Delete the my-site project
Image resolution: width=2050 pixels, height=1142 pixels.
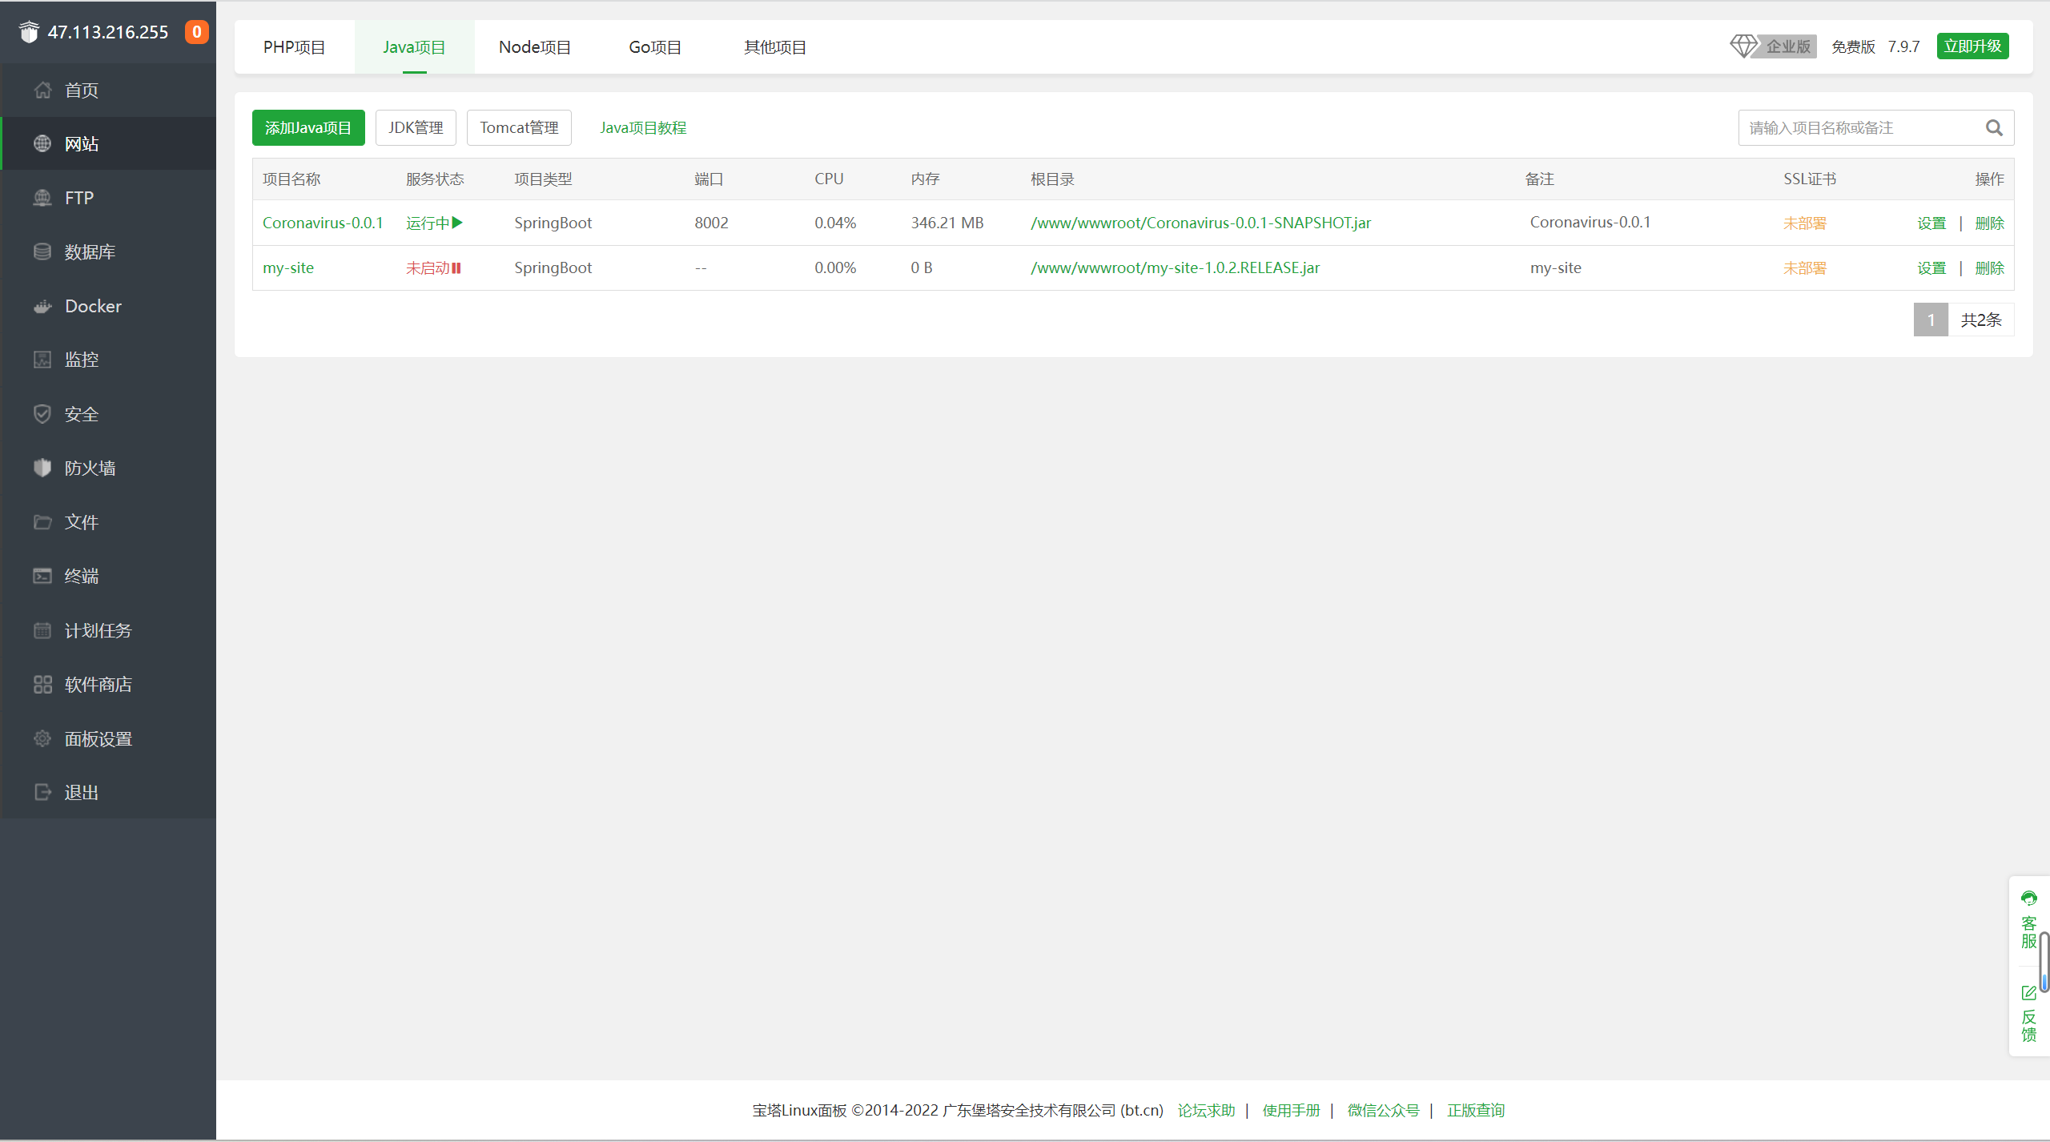coord(1989,268)
